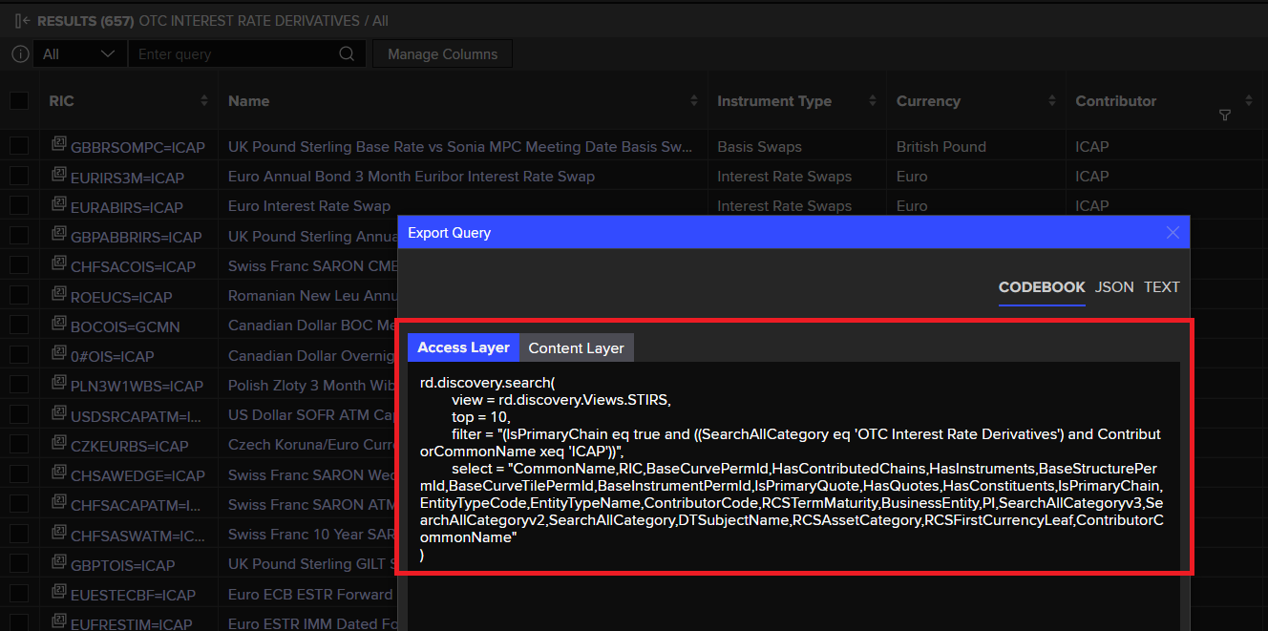Close the Export Query dialog
This screenshot has width=1268, height=631.
click(x=1173, y=233)
